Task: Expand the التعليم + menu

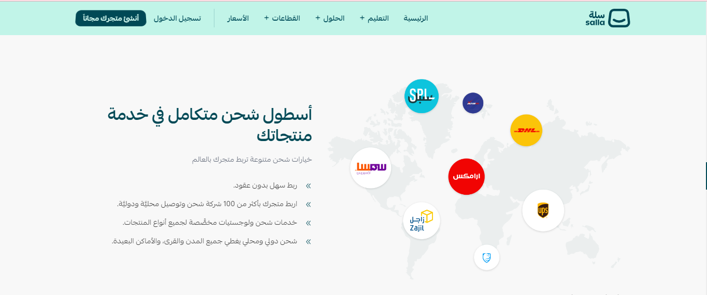Action: [x=374, y=18]
